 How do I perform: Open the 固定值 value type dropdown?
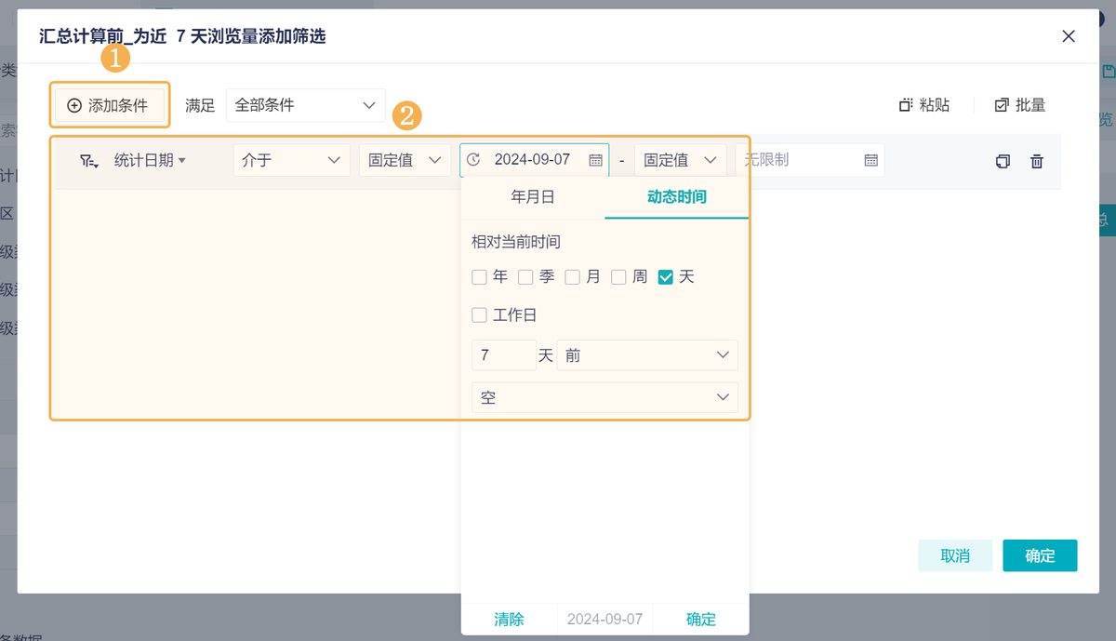tap(405, 160)
